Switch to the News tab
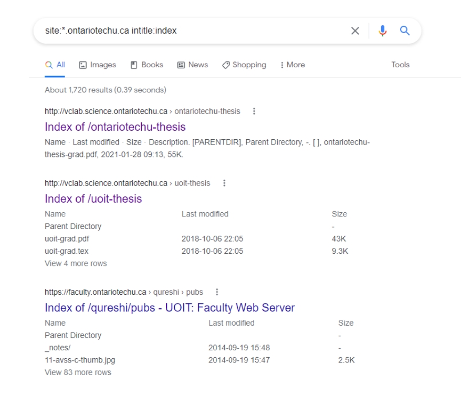Screen dimensions: 461x395 point(193,65)
